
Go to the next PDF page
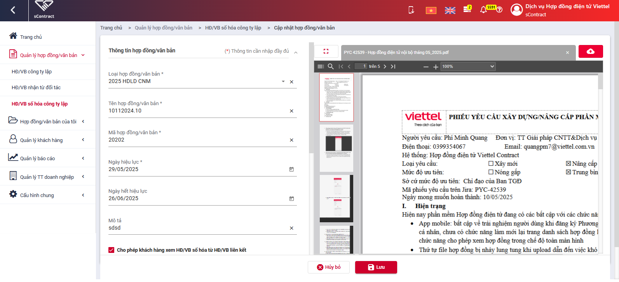pyautogui.click(x=385, y=66)
